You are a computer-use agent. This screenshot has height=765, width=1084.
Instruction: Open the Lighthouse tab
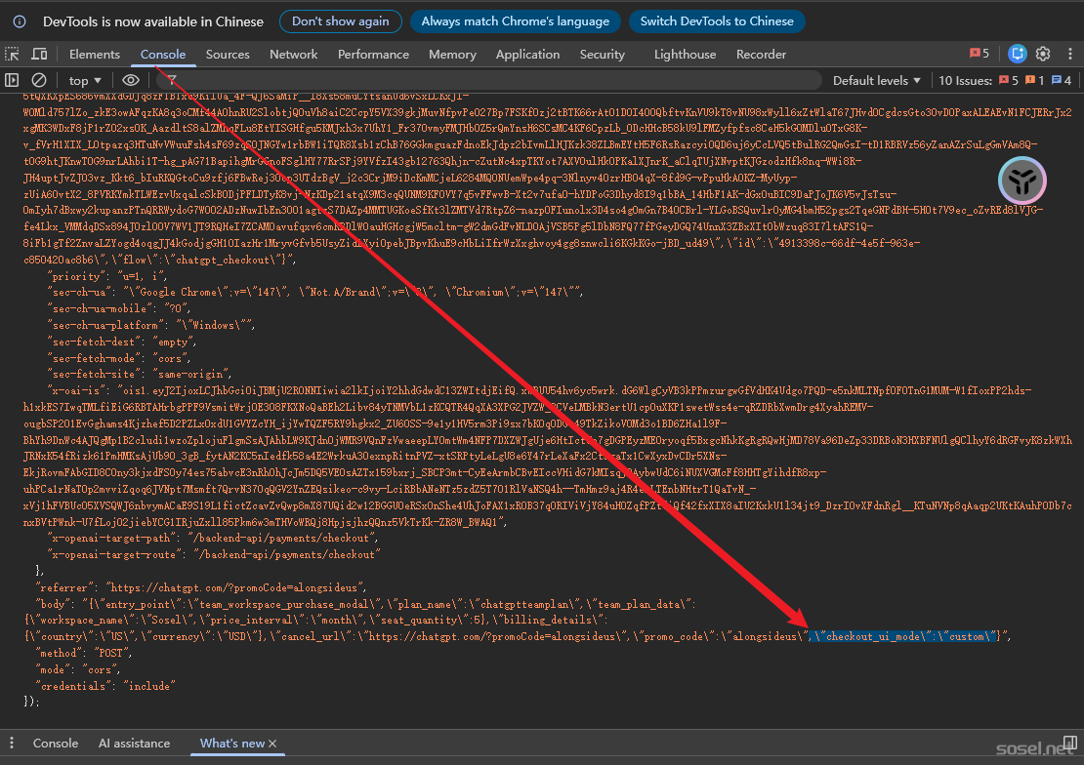point(686,54)
